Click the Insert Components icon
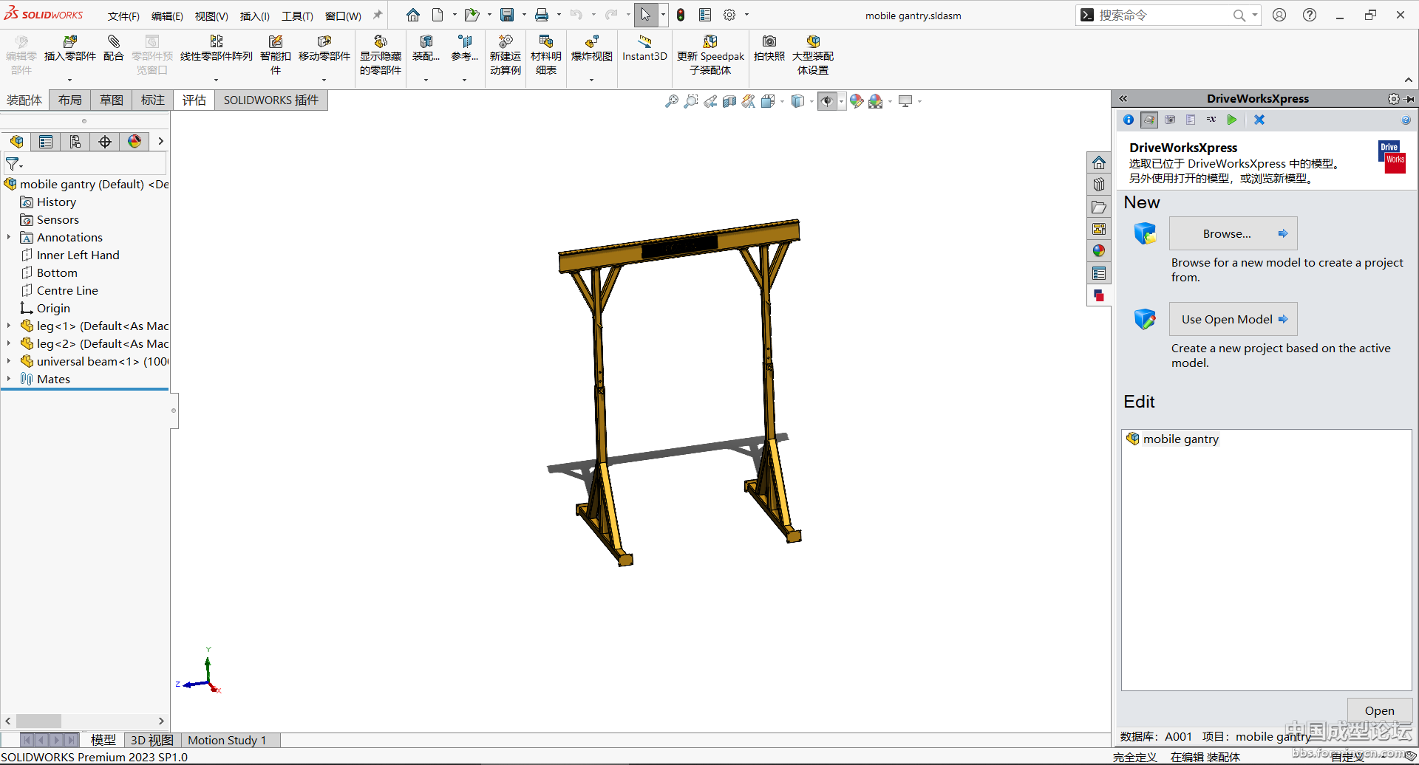Image resolution: width=1419 pixels, height=765 pixels. pyautogui.click(x=70, y=43)
